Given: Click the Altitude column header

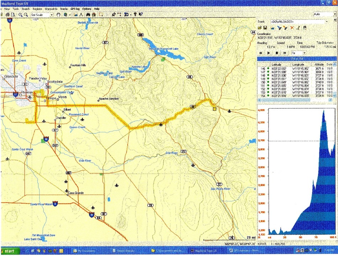Looking at the screenshot, I should [318, 64].
